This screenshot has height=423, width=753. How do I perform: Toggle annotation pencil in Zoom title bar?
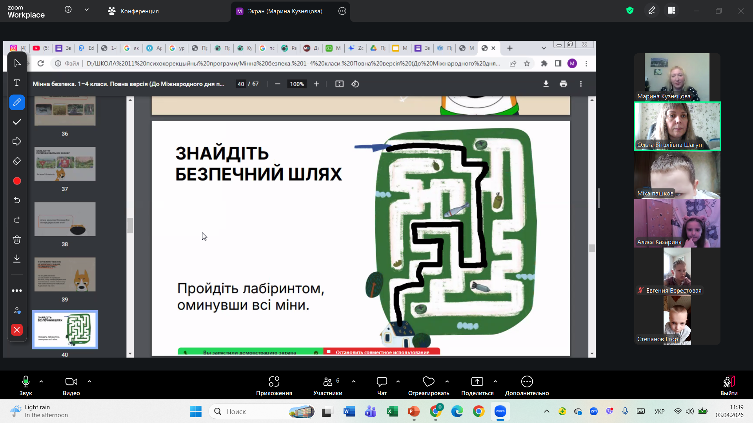651,11
